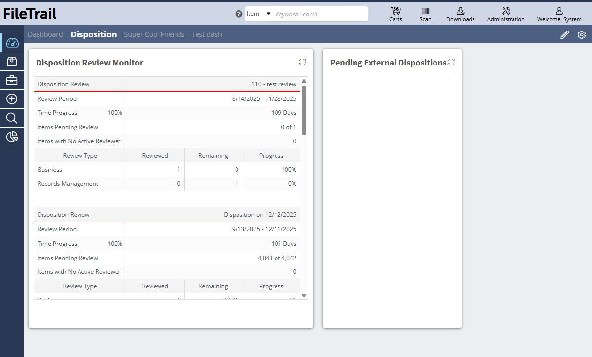Open the box container sidebar icon
The height and width of the screenshot is (357, 592).
[x=12, y=62]
